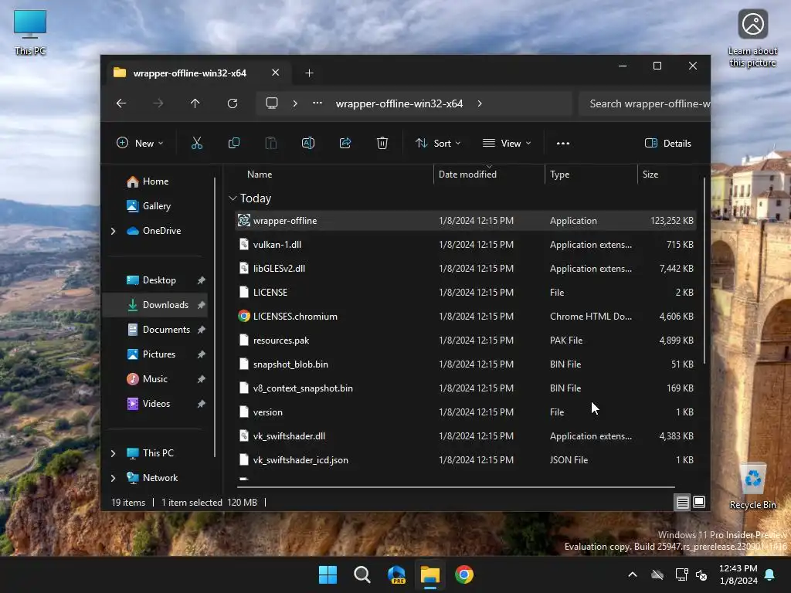Click File Explorer taskbar icon
791x593 pixels.
430,574
